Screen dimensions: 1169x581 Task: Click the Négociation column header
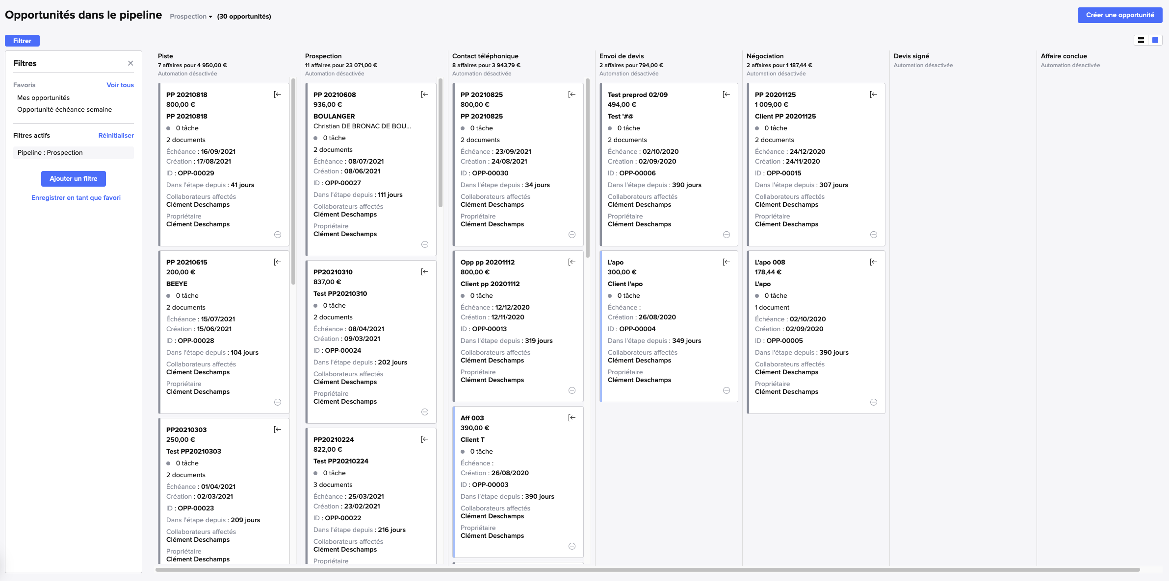765,56
